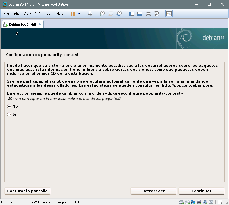Select the "Sí" radio option
The width and height of the screenshot is (229, 205).
9,114
